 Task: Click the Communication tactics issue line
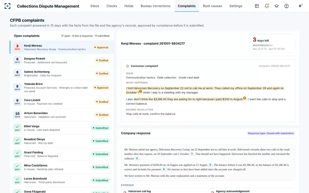point(162,77)
